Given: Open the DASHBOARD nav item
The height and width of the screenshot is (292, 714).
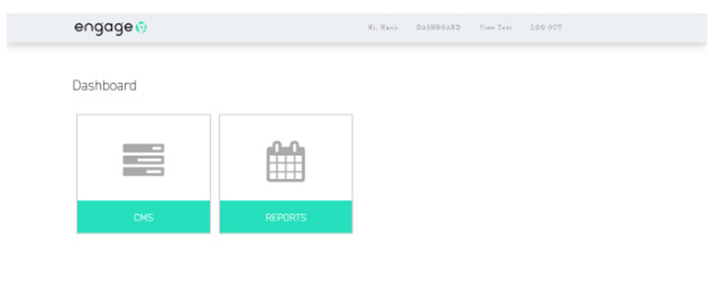Looking at the screenshot, I should 439,28.
